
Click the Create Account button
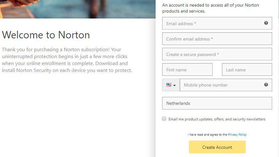tap(217, 147)
